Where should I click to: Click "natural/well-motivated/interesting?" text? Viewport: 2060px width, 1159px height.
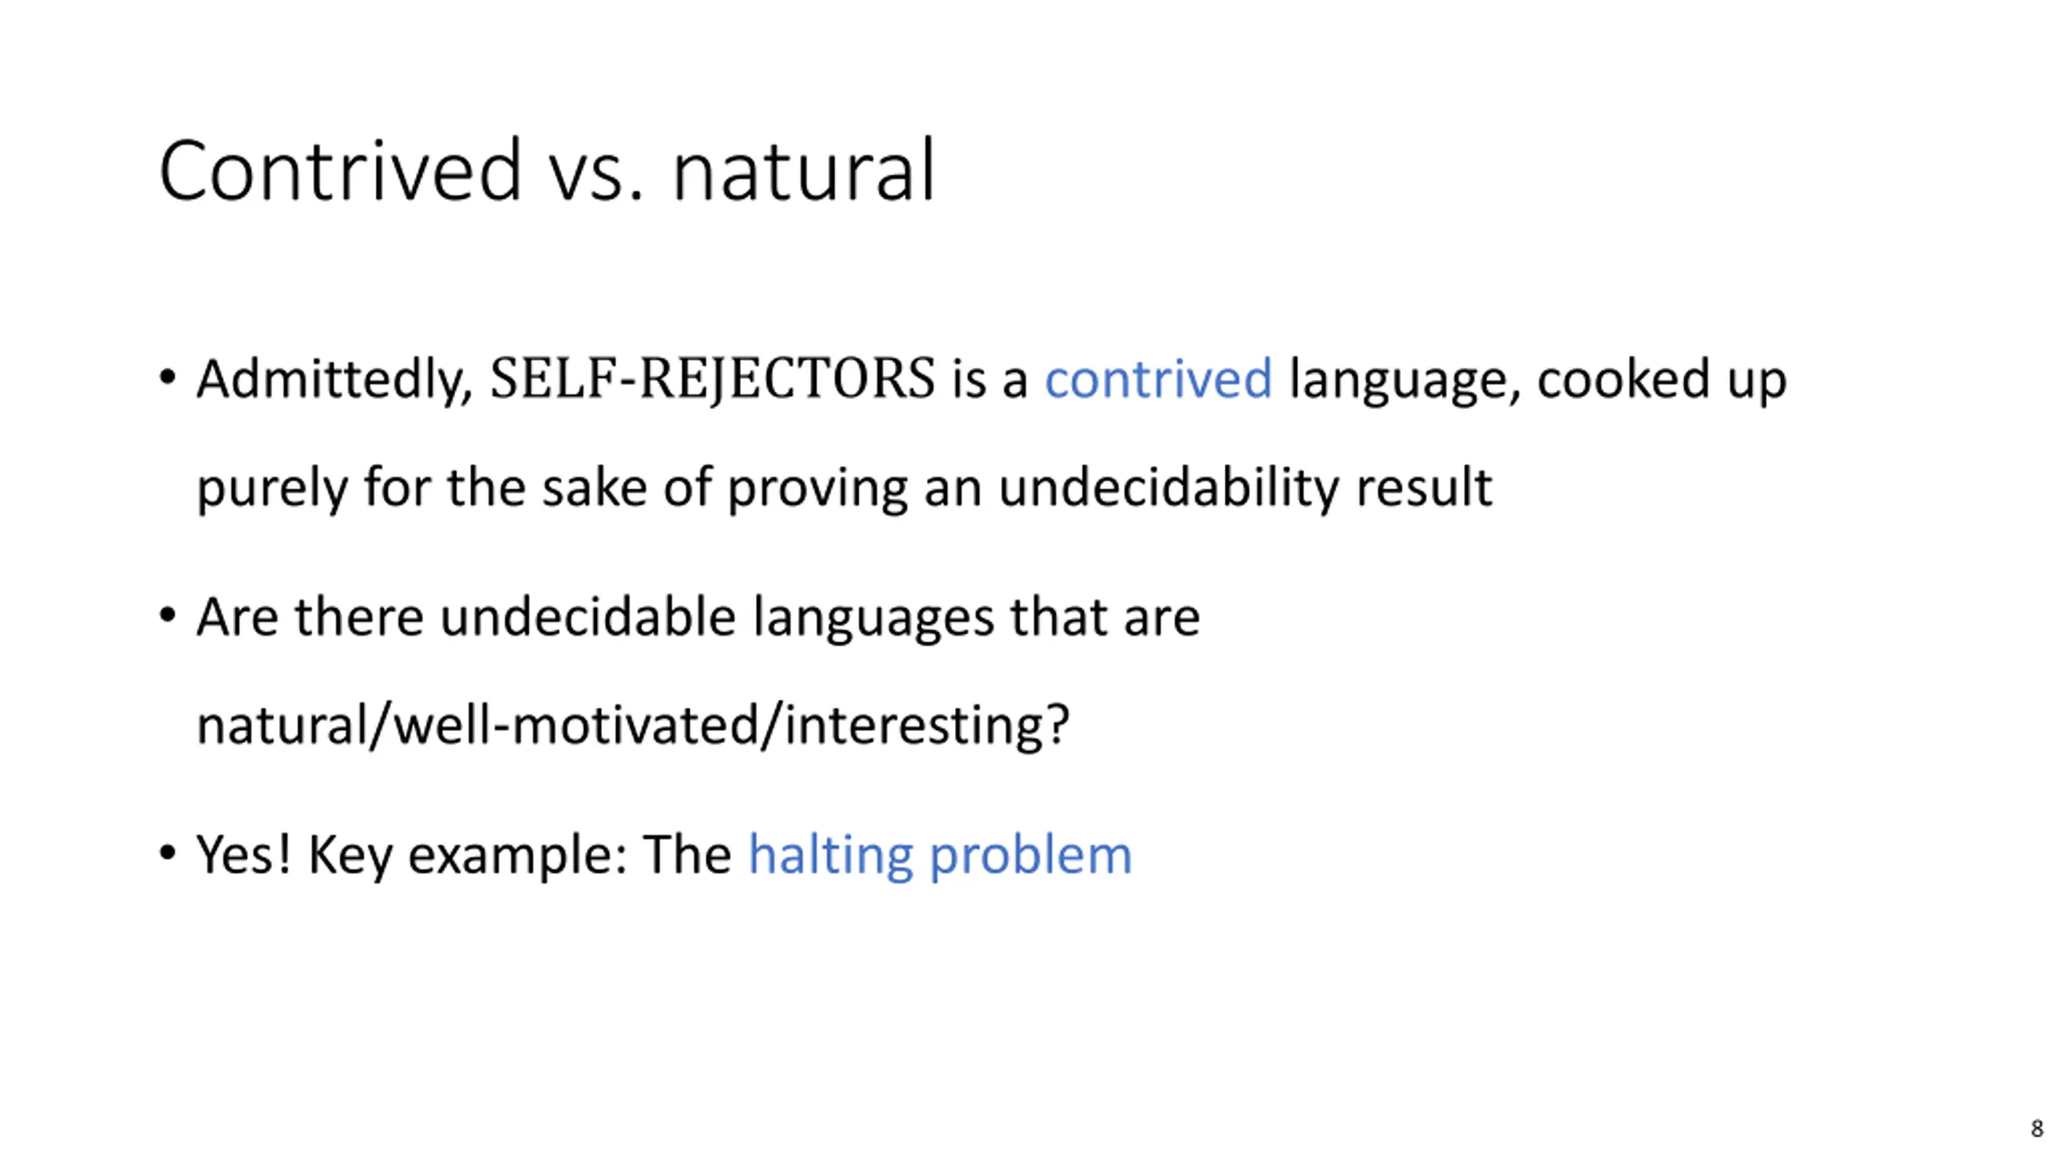[633, 726]
